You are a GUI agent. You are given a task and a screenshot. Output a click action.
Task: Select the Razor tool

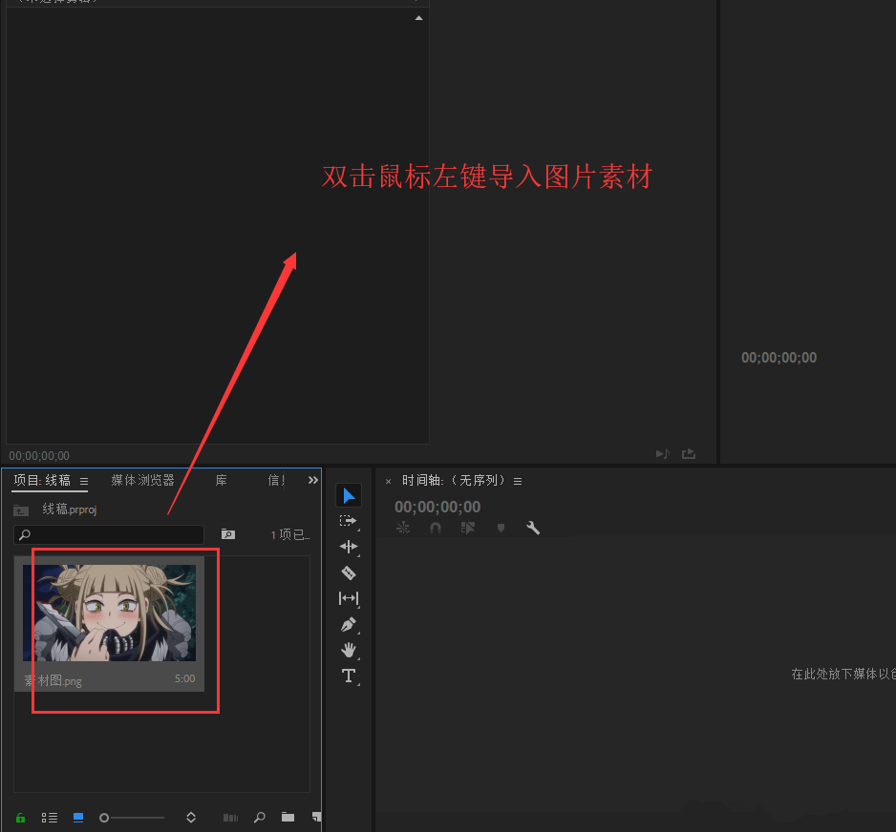click(x=349, y=572)
